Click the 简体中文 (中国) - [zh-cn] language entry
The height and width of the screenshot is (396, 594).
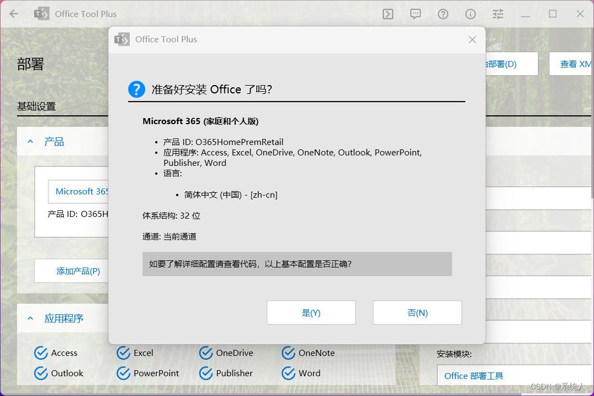click(x=230, y=195)
